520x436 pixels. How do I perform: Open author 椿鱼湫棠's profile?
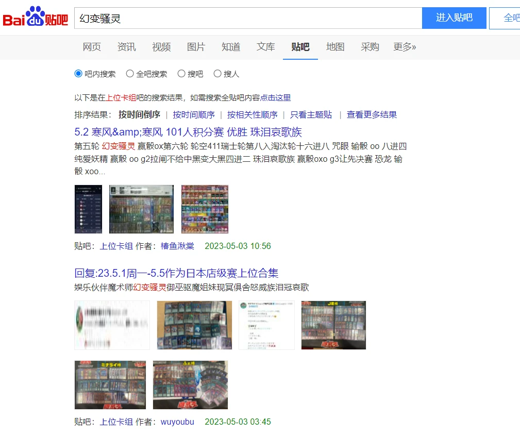tap(177, 246)
